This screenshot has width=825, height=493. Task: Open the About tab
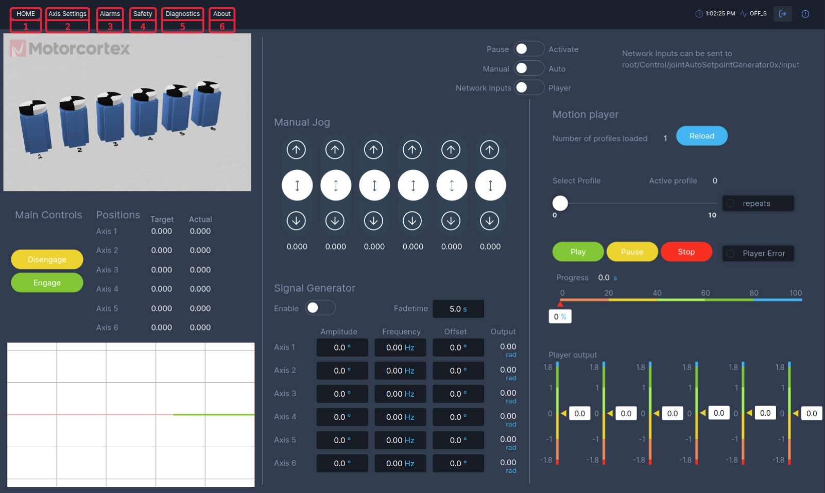[222, 14]
